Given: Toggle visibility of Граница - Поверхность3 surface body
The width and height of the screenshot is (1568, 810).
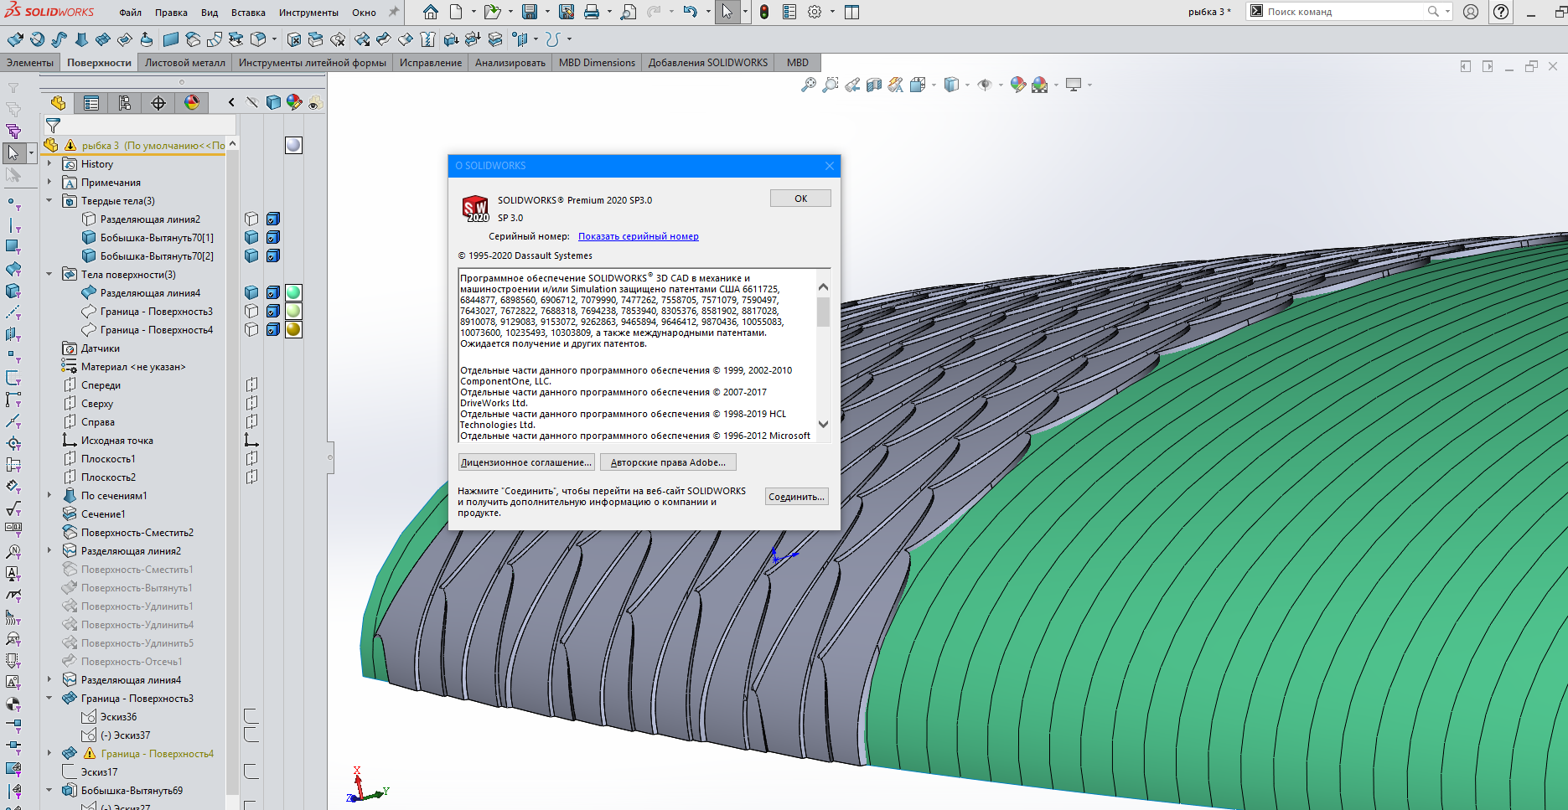Looking at the screenshot, I should pos(251,311).
